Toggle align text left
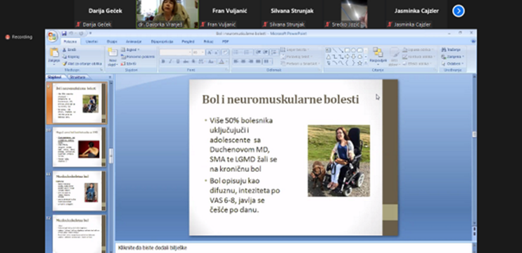The width and height of the screenshot is (522, 253). (x=236, y=61)
